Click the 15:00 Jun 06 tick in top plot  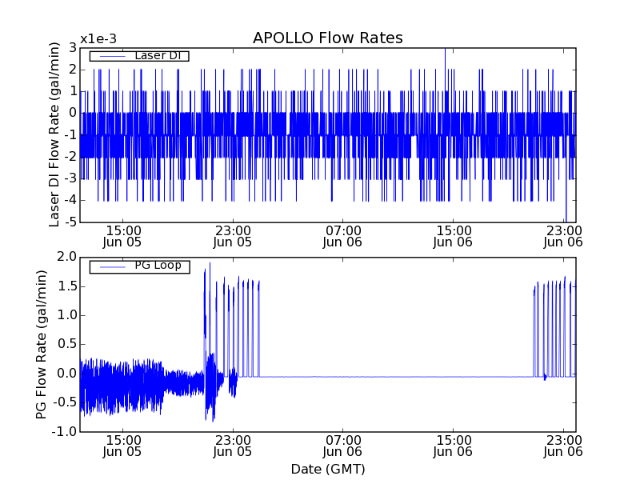pos(453,236)
